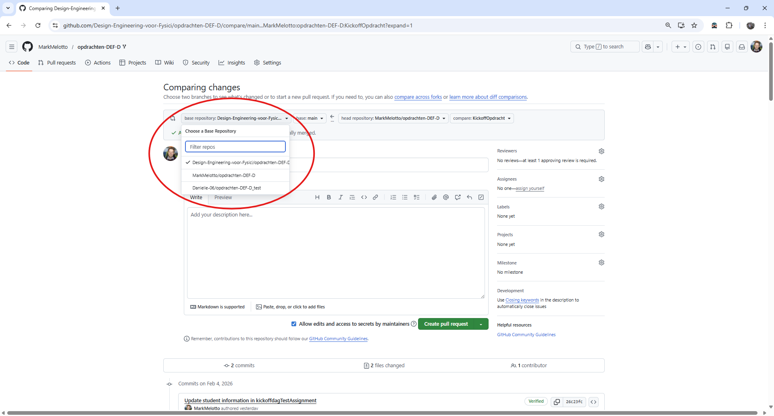774x416 pixels.
Task: Click the description text area
Action: tap(336, 253)
